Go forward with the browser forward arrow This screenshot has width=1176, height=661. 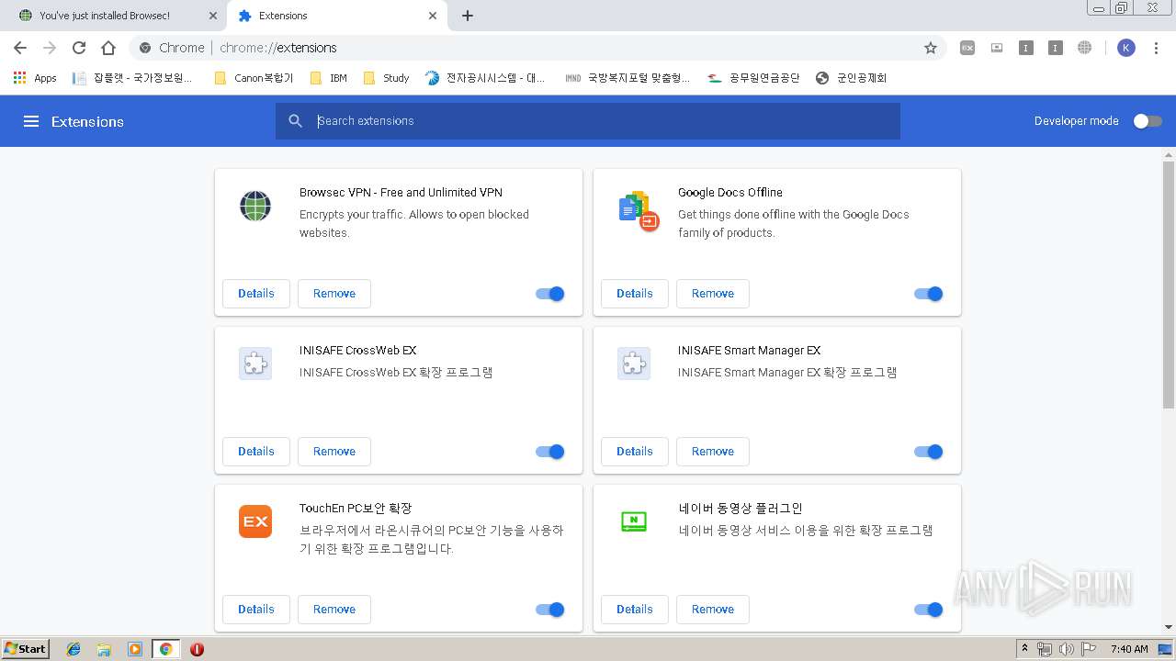[50, 48]
